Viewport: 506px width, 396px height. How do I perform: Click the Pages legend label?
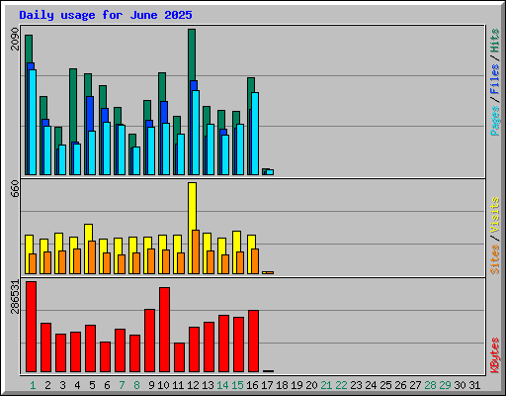pyautogui.click(x=495, y=121)
